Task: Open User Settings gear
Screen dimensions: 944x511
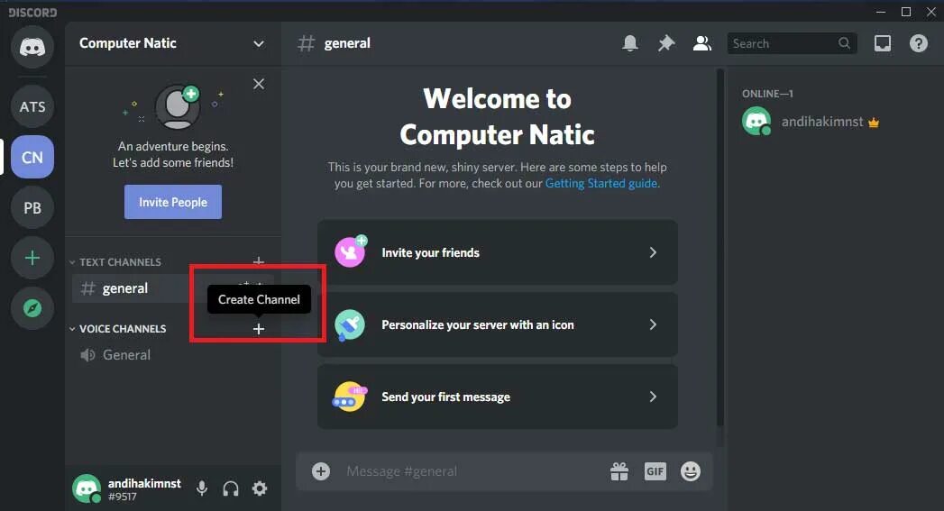Action: click(260, 488)
